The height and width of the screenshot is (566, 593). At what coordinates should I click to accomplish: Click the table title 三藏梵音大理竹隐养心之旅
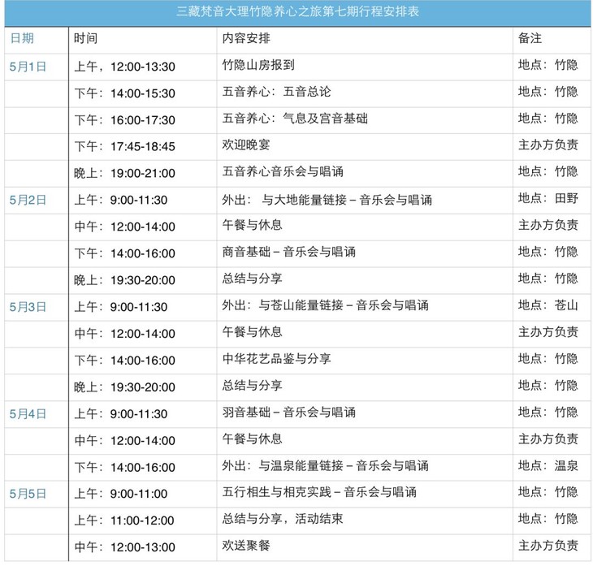[x=297, y=13]
